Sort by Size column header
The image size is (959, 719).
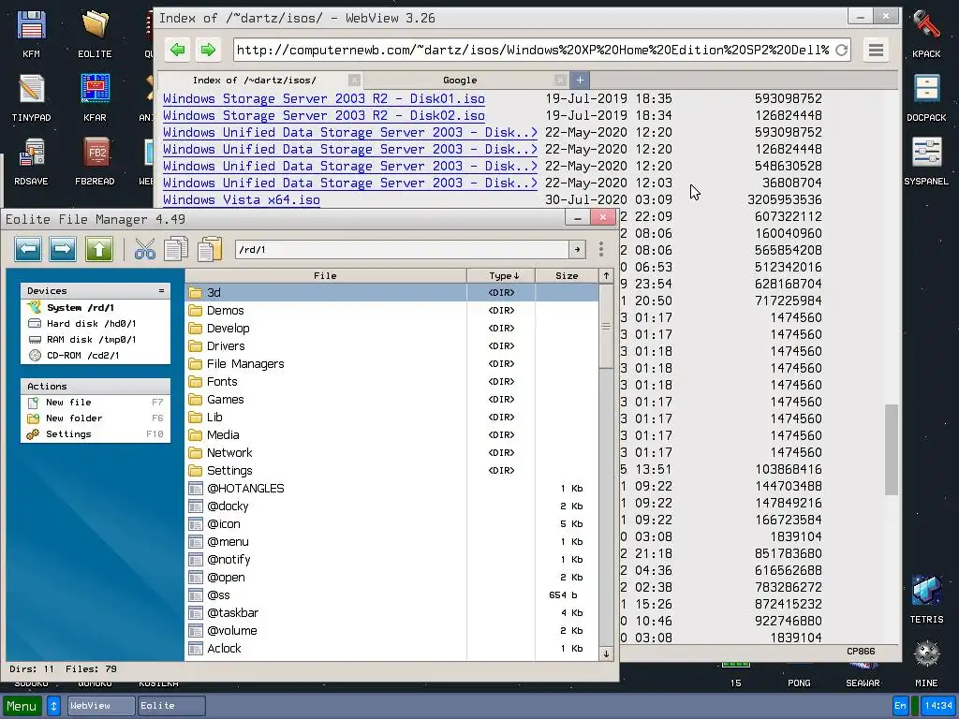[x=567, y=276]
